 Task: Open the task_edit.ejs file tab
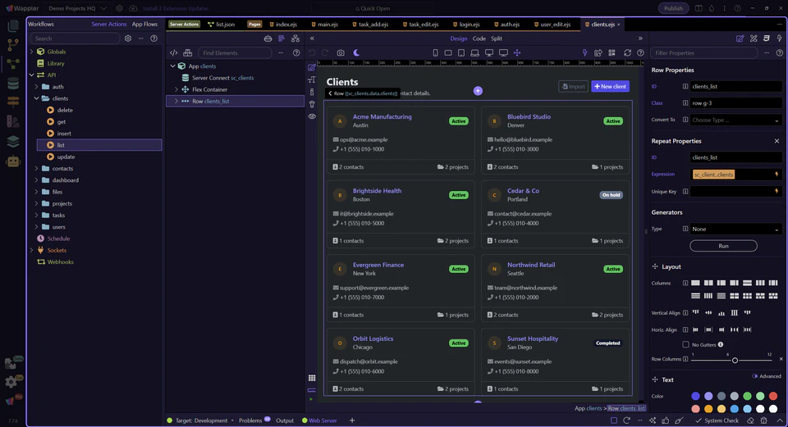(x=420, y=24)
